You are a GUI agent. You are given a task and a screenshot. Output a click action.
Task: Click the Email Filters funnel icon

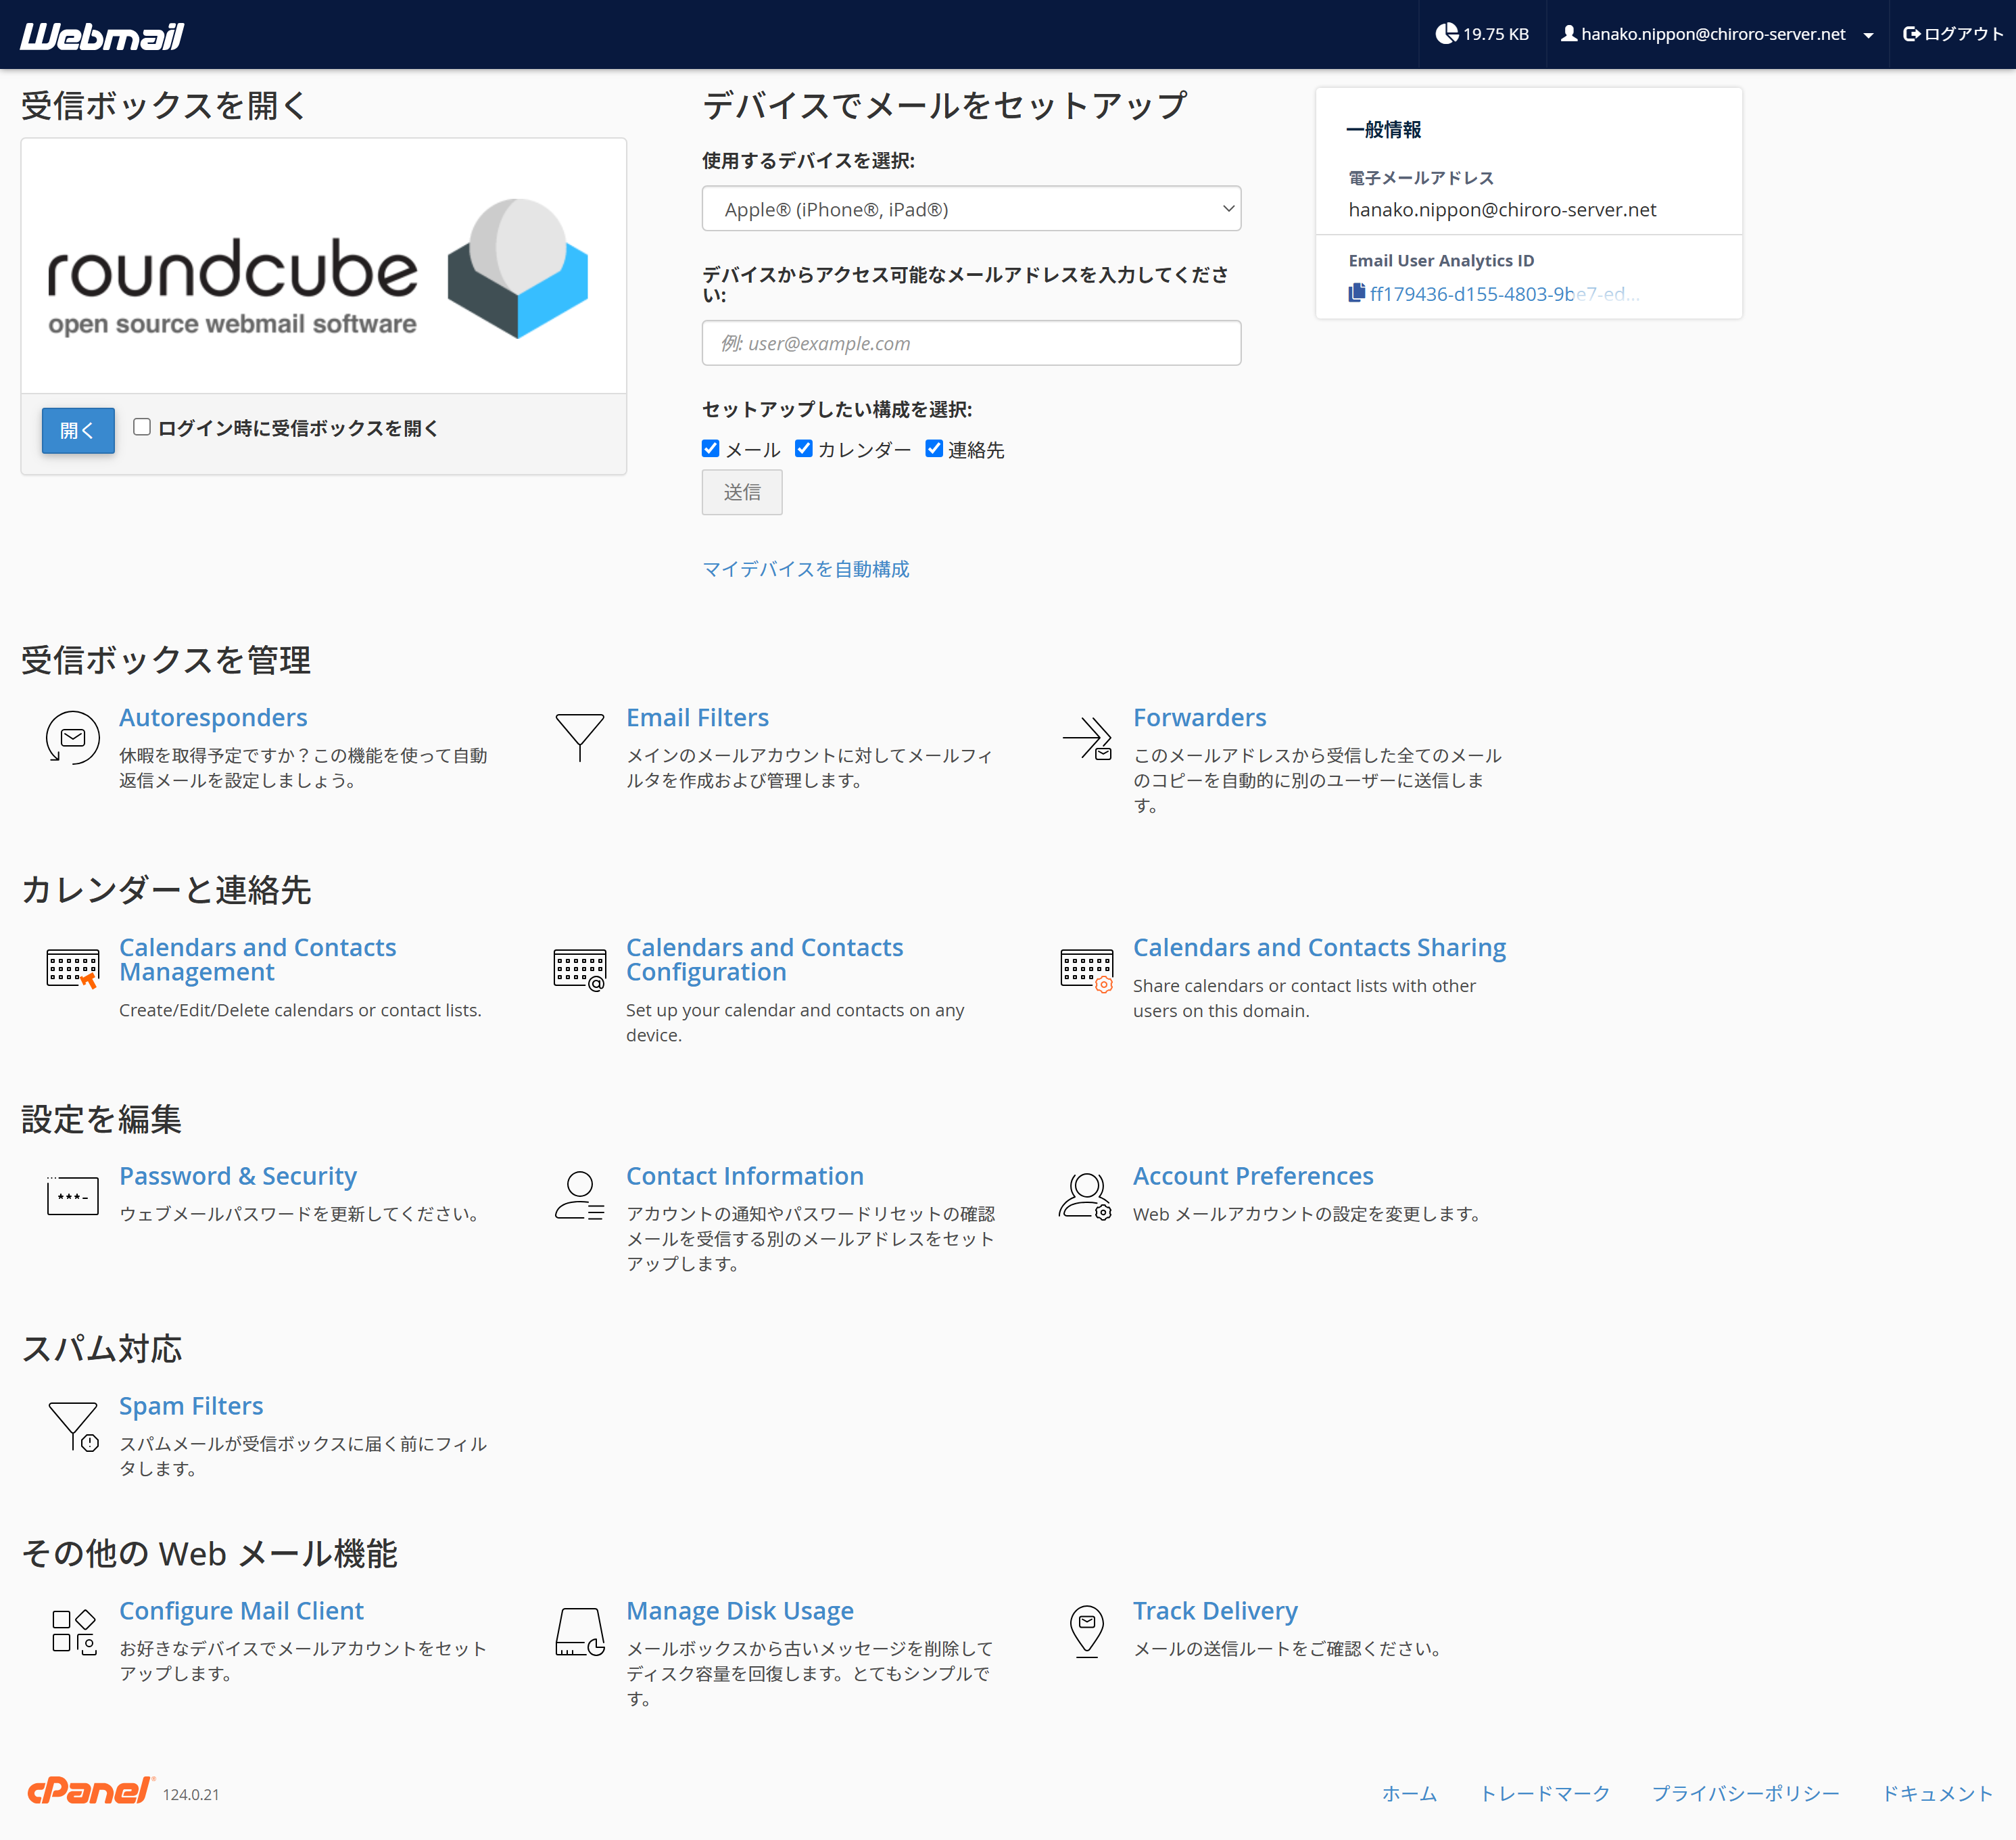(x=579, y=738)
